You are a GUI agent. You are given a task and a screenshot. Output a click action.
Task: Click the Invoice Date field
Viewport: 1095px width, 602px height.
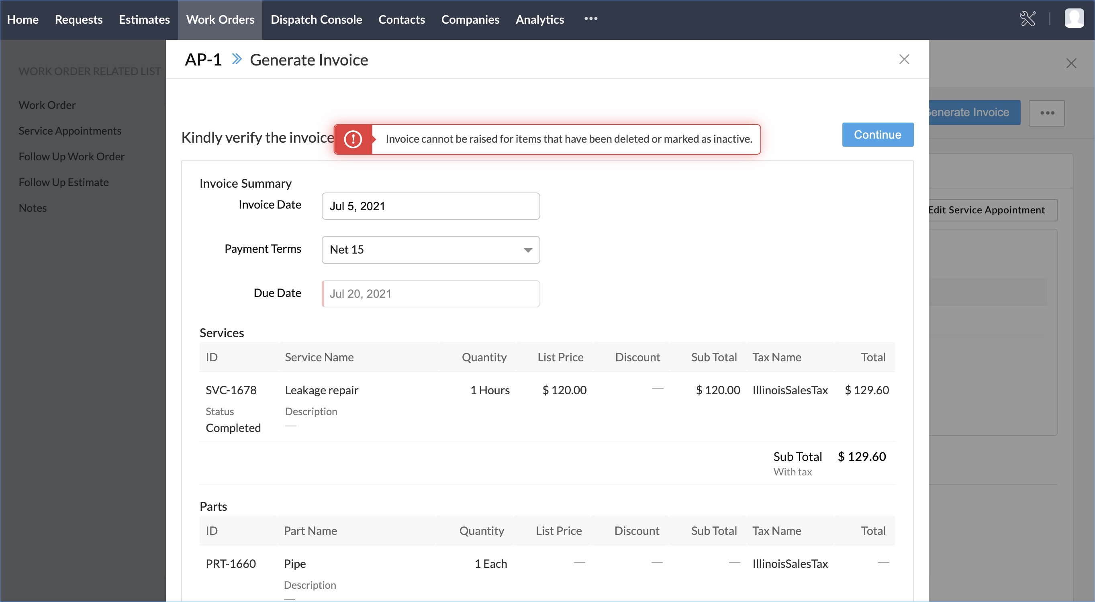tap(430, 206)
